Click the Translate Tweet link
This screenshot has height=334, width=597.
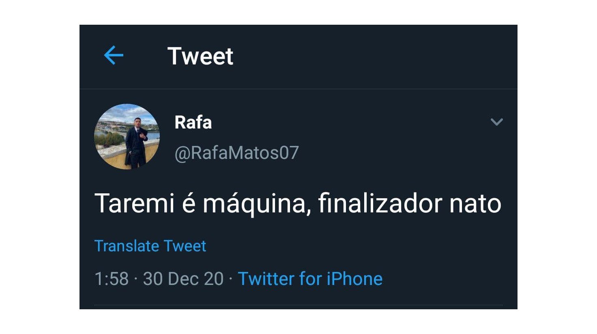150,246
